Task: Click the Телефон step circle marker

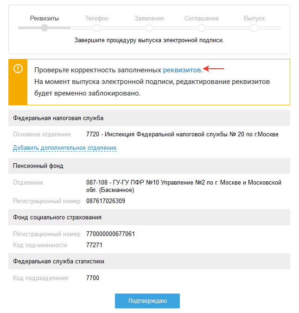Action: 97,28
